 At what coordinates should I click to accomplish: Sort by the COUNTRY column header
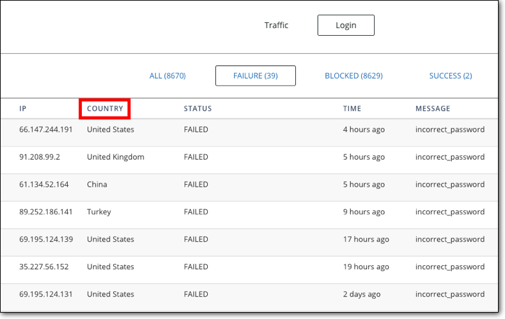tap(105, 109)
